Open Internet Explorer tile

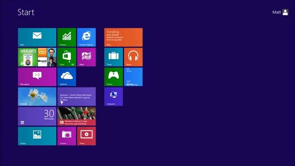tap(86, 37)
